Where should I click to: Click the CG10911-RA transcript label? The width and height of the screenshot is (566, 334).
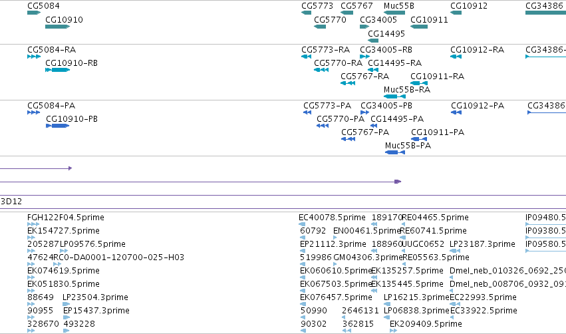(x=437, y=77)
